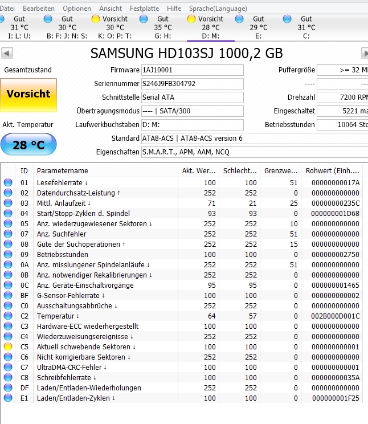Click the Rohwert column header
This screenshot has width=368, height=424.
332,170
